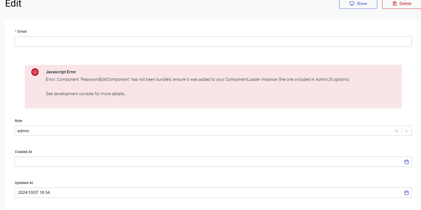Screen dimensions: 421x210
Task: Focus the Email input field
Action: (213, 41)
